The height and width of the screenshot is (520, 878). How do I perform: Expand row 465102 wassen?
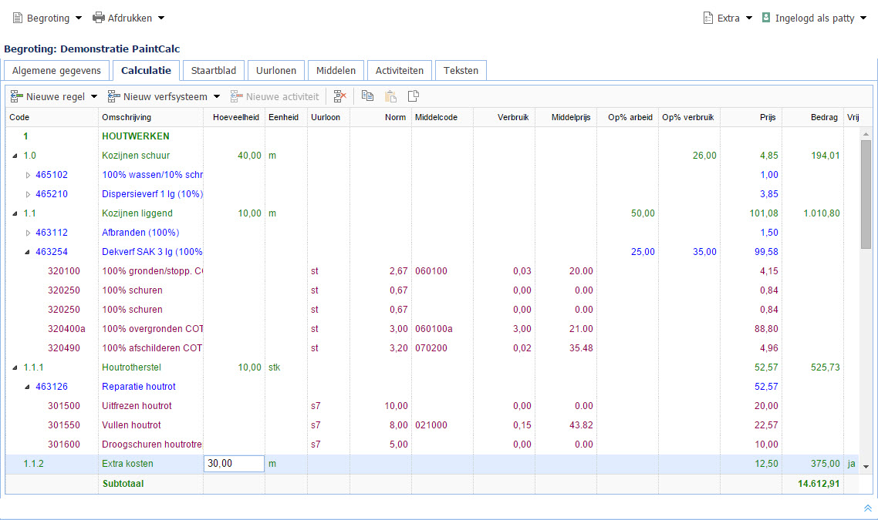pos(29,175)
